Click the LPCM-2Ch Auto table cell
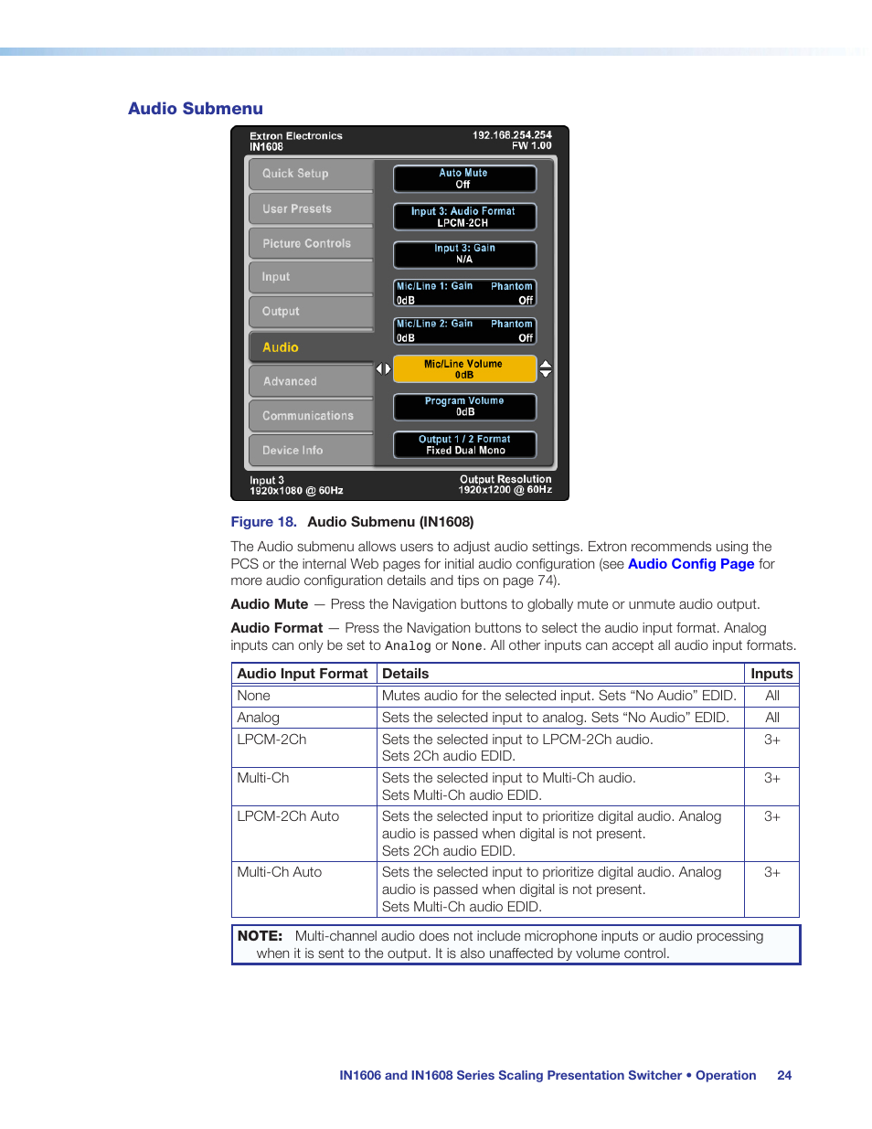872x1129 pixels. click(x=303, y=834)
